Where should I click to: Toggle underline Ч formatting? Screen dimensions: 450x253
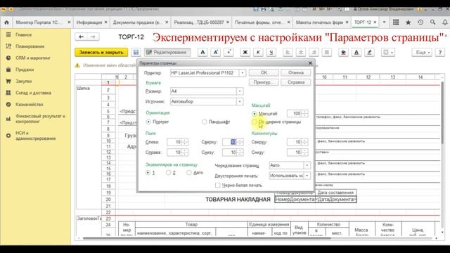pyautogui.click(x=271, y=52)
